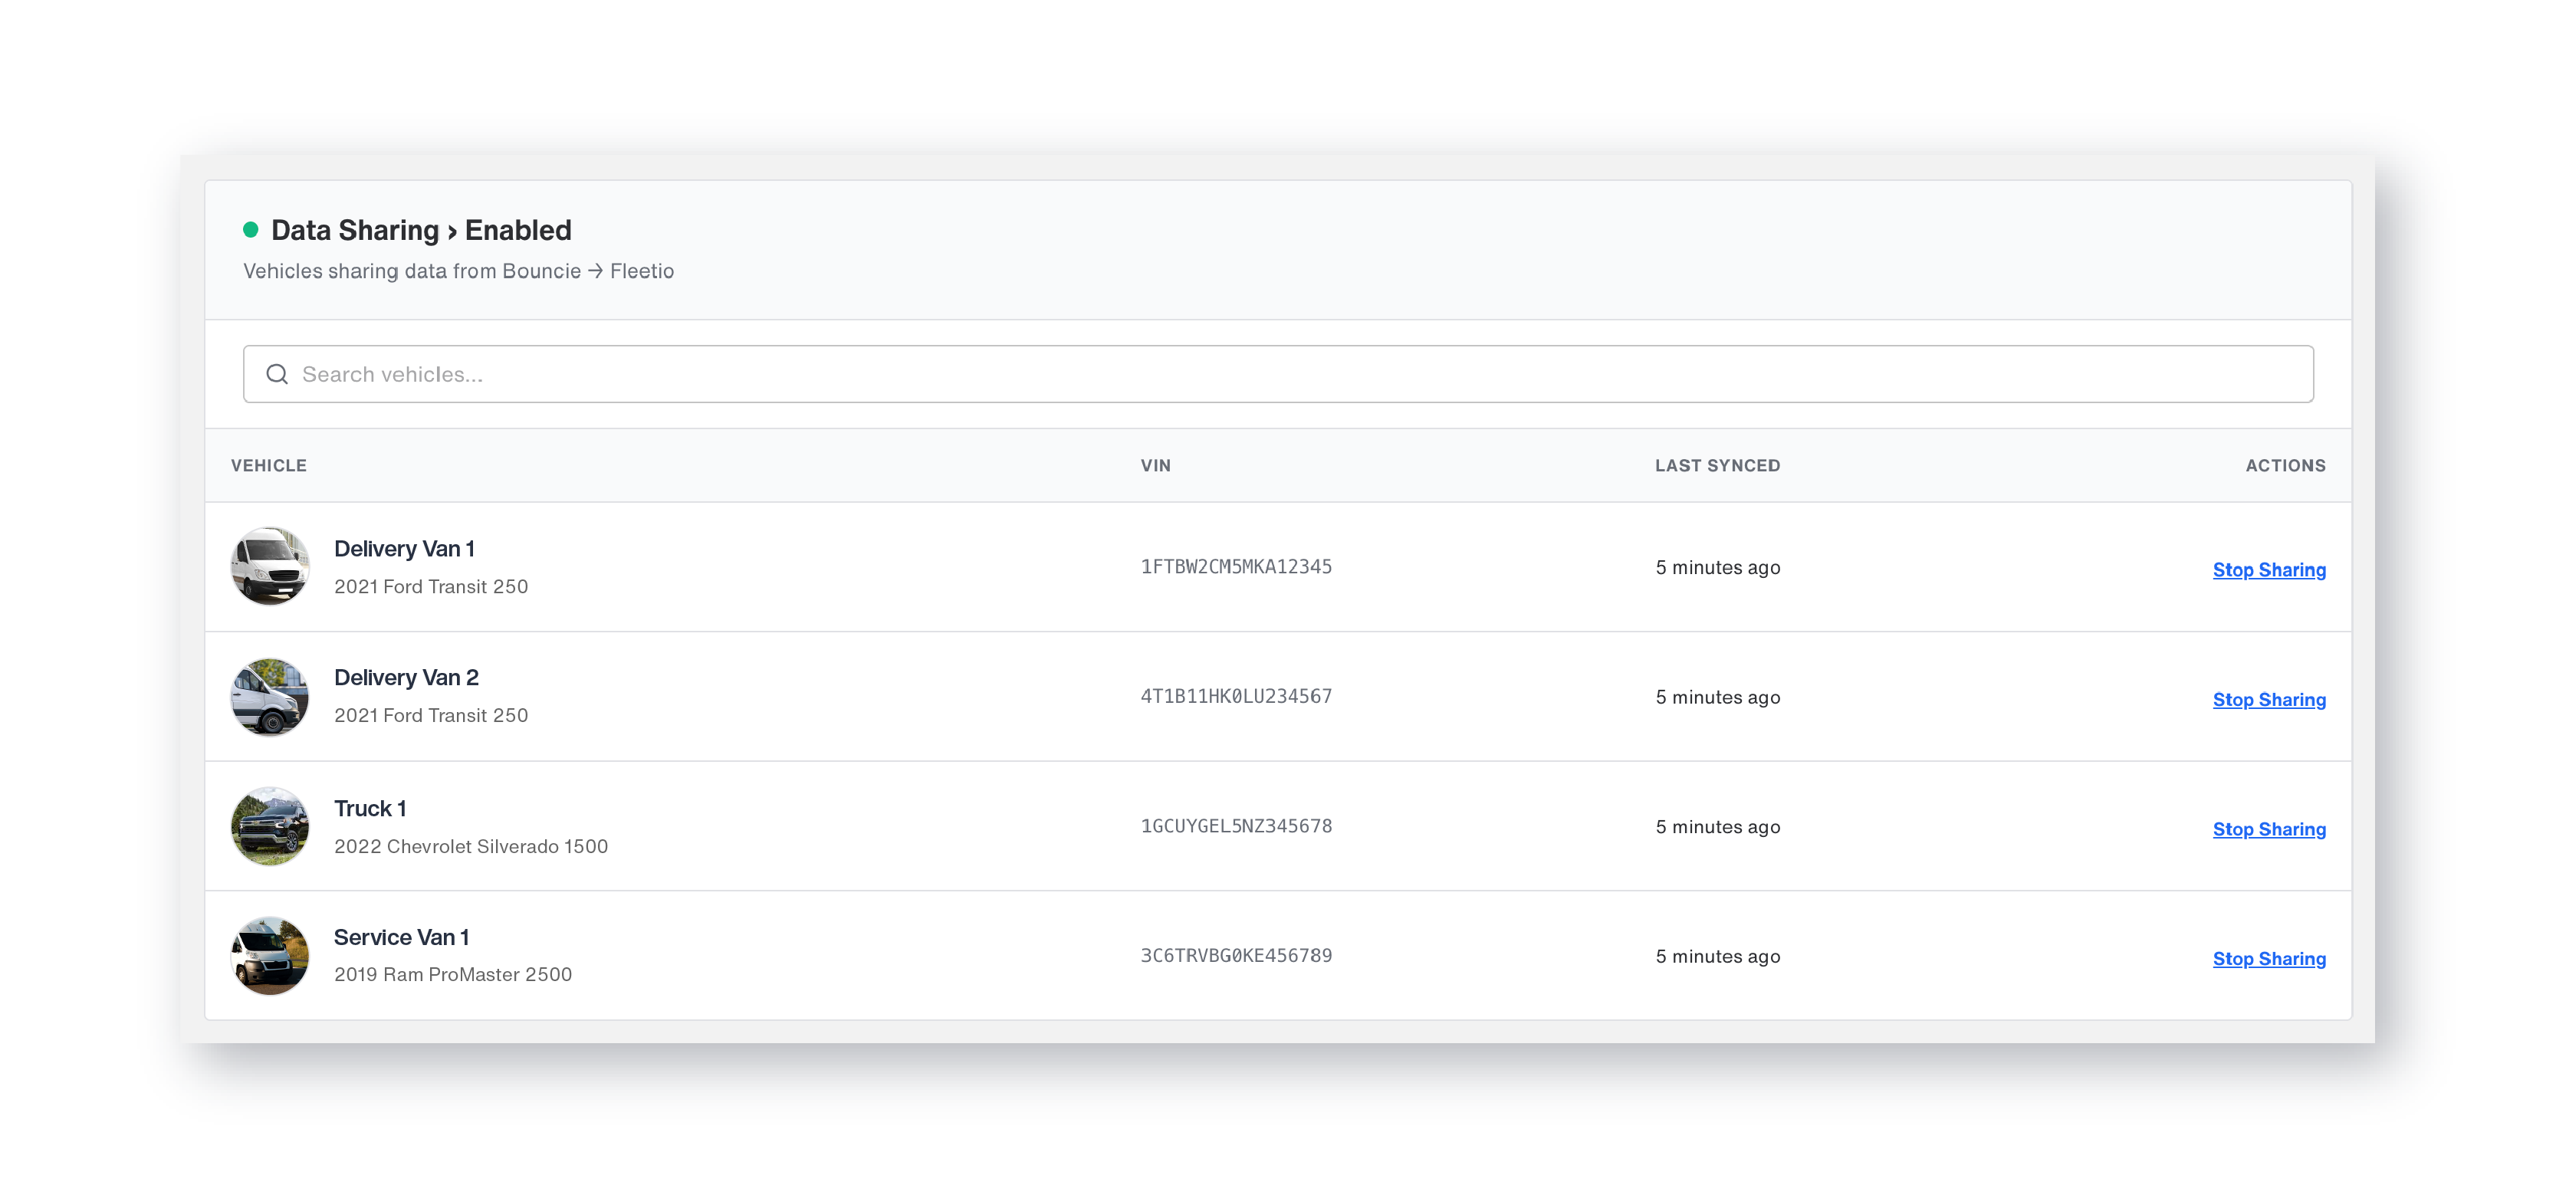The image size is (2556, 1198).
Task: Stop sharing for Service Van 1
Action: coord(2269,959)
